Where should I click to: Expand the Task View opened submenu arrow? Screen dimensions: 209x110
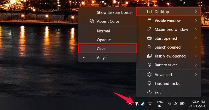tap(196, 56)
